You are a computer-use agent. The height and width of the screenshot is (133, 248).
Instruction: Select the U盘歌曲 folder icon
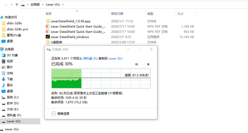(x=48, y=42)
